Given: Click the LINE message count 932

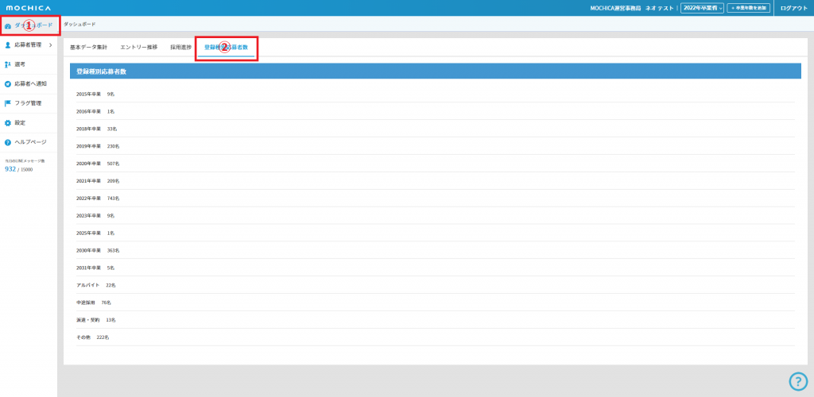Looking at the screenshot, I should 10,169.
